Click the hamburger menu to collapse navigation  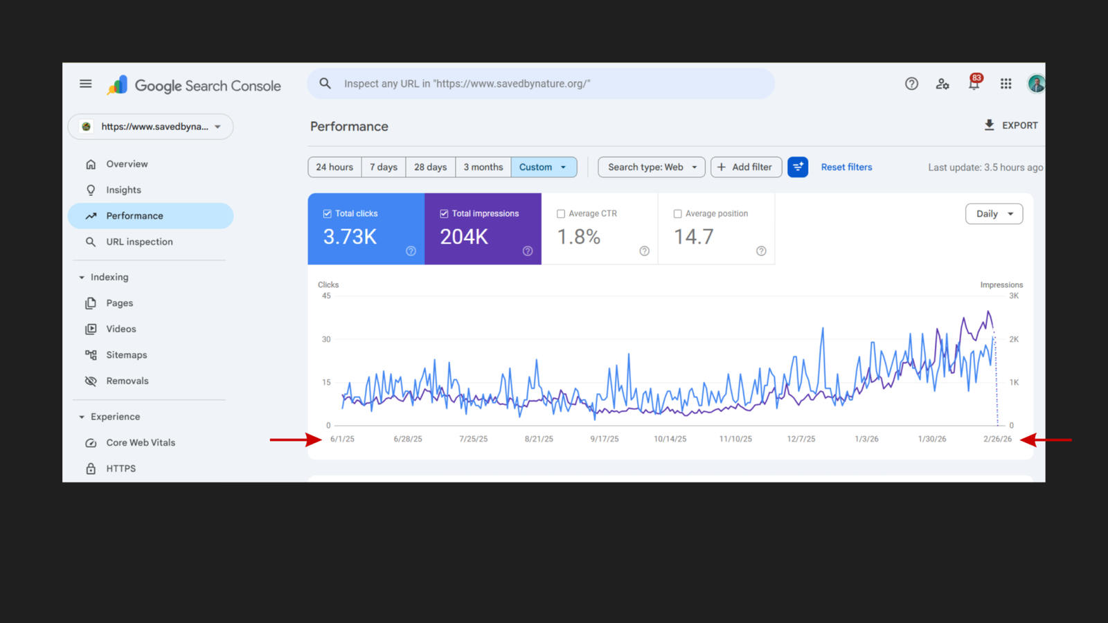(x=85, y=83)
